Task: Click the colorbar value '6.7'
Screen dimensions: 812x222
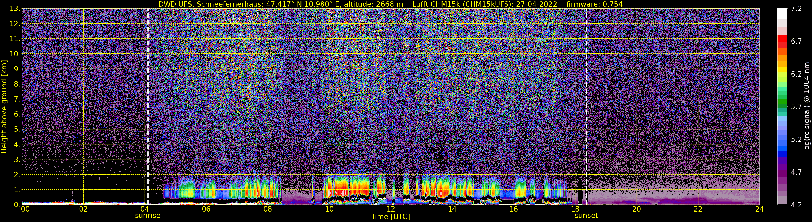Action: (x=796, y=41)
